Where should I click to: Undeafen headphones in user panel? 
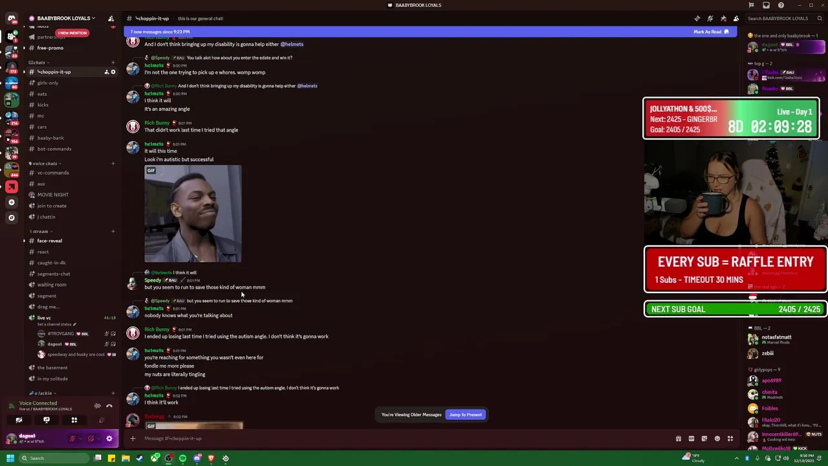[91, 439]
